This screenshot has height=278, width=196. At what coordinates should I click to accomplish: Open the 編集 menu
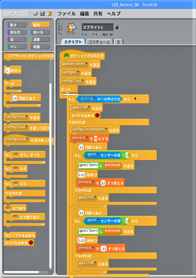(x=84, y=14)
